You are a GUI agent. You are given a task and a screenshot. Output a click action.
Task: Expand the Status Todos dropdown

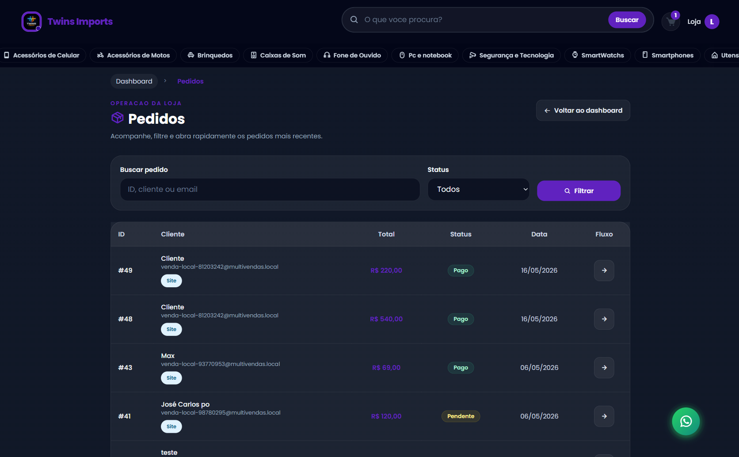click(x=478, y=189)
